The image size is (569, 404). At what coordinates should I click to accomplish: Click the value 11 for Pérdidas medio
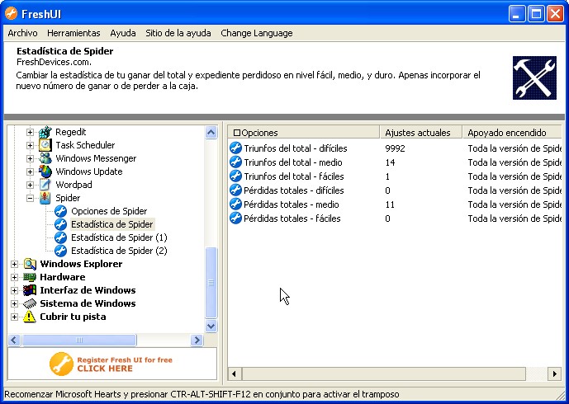pos(390,204)
